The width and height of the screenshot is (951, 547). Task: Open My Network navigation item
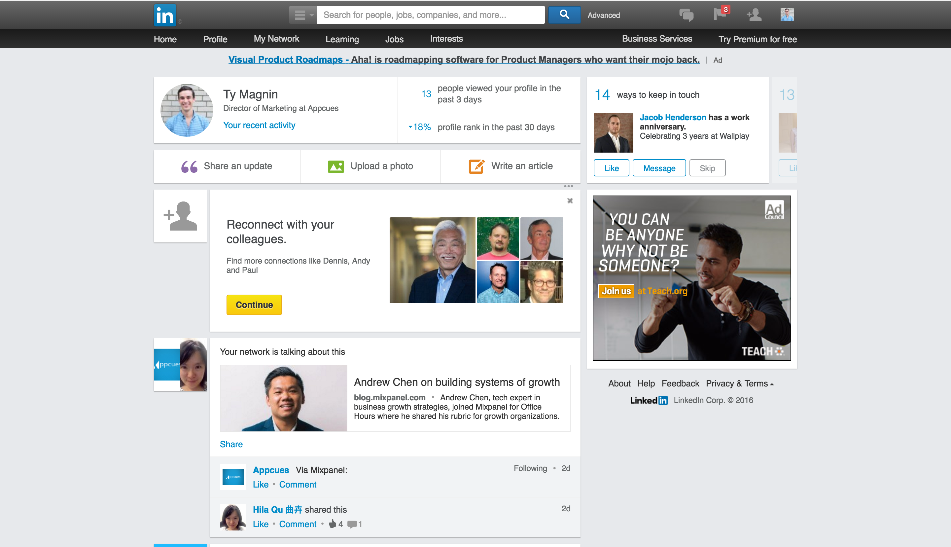point(276,39)
